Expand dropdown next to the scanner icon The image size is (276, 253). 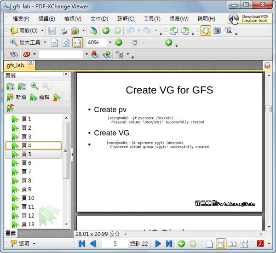(x=84, y=31)
